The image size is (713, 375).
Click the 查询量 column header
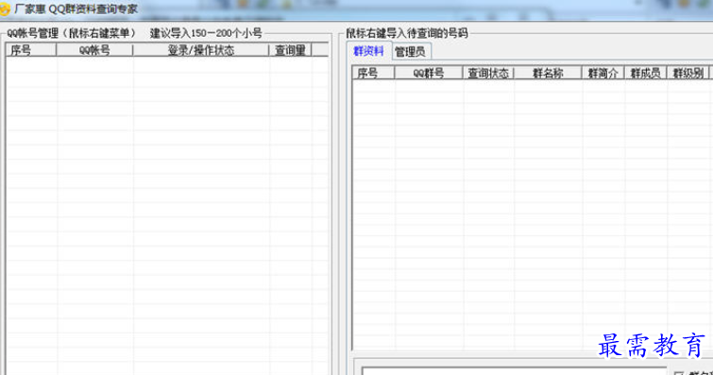(x=290, y=50)
